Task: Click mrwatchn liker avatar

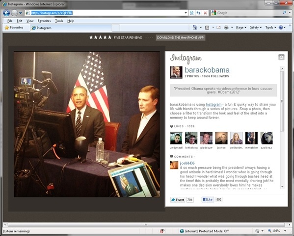Action: pos(251,138)
